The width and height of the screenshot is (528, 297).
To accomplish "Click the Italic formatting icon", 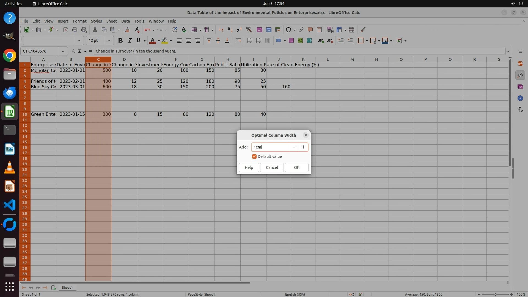I will pos(130,41).
